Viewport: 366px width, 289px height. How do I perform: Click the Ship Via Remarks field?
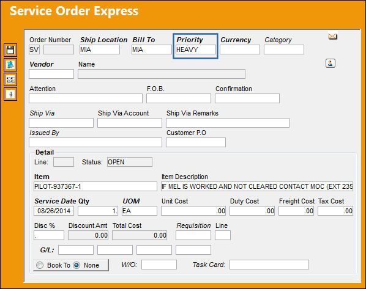click(228, 123)
